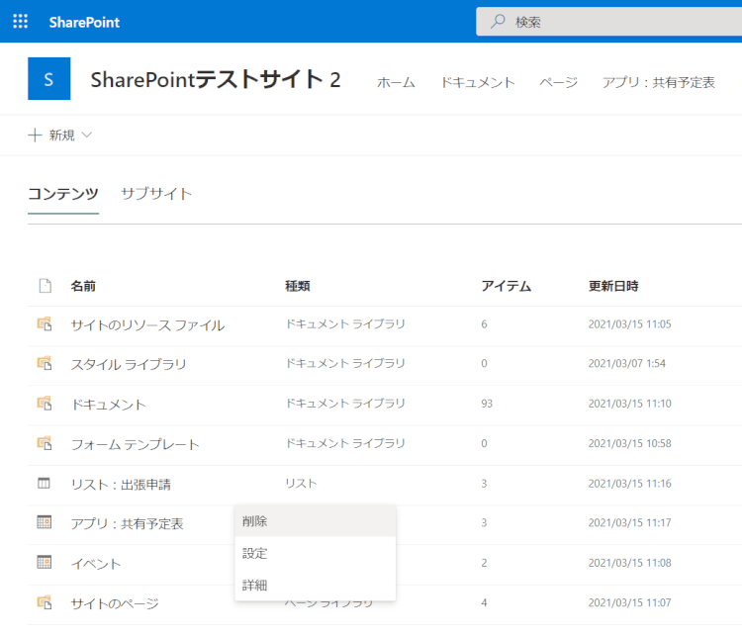This screenshot has width=742, height=638.
Task: Click the file type column header icon
Action: click(45, 286)
